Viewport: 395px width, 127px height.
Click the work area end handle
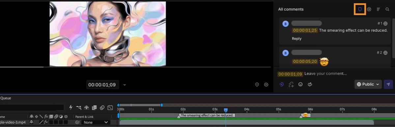point(161,105)
